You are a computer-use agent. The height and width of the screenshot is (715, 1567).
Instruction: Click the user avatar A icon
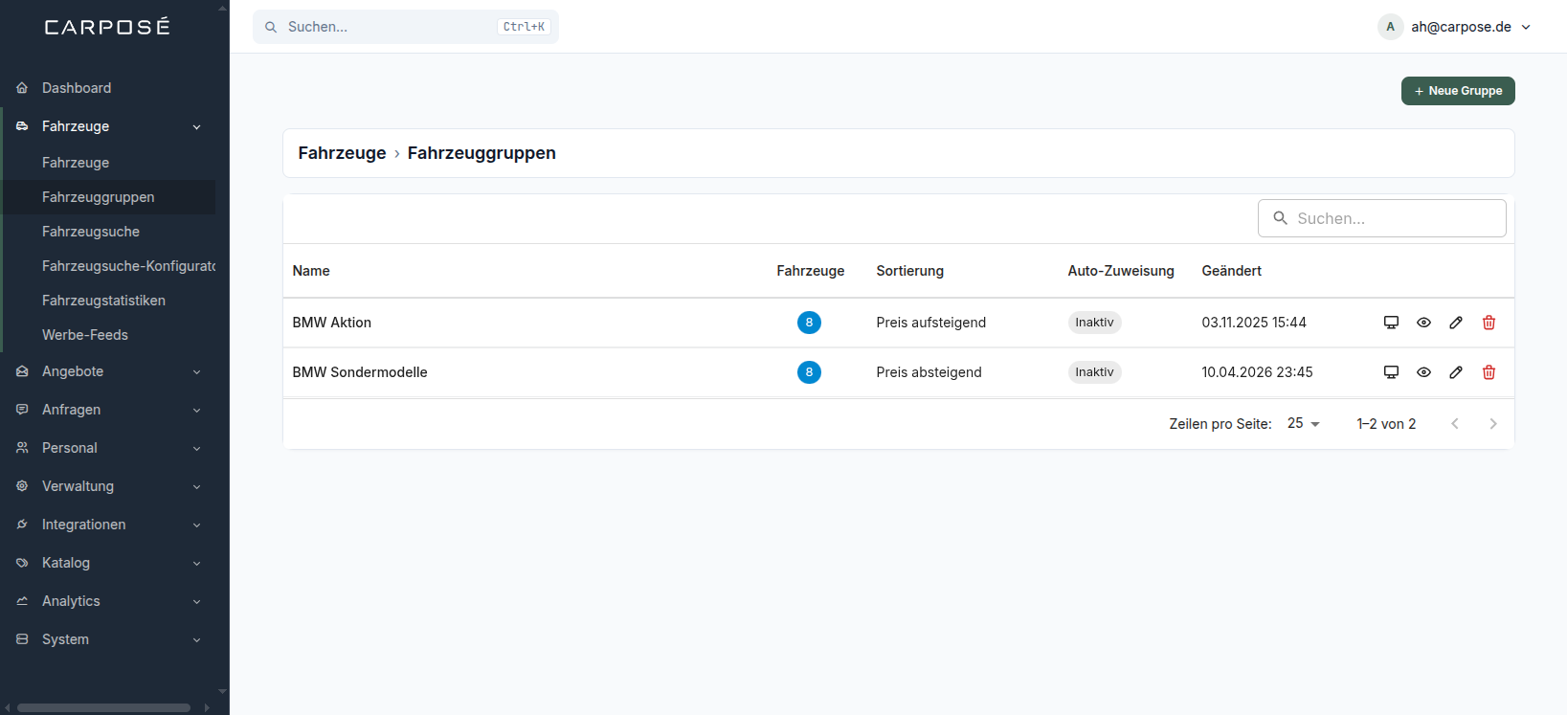point(1390,27)
